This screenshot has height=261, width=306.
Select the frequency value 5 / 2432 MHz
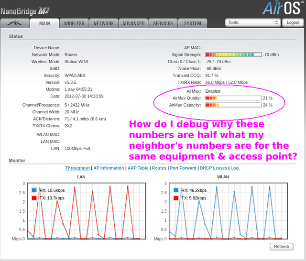[77, 105]
